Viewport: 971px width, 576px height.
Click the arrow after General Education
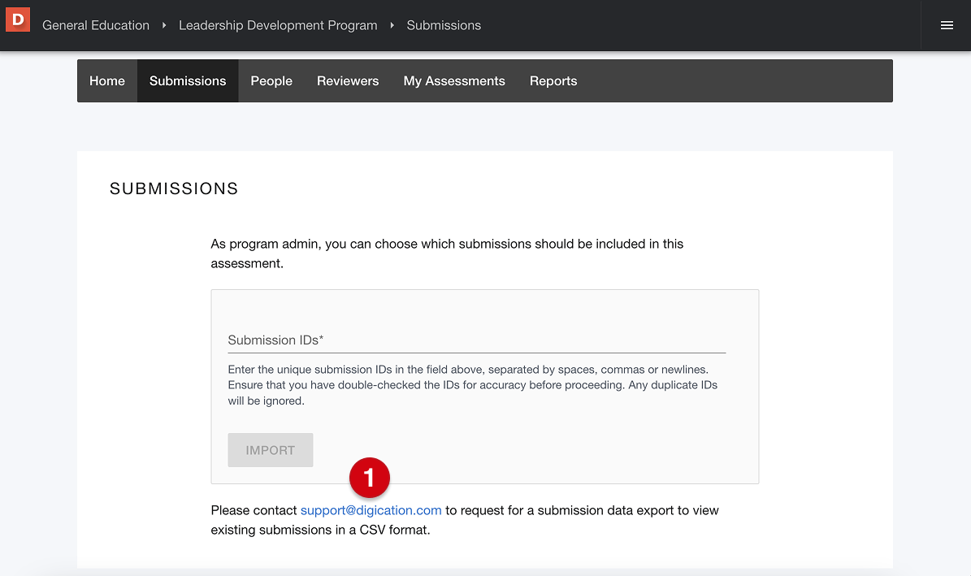point(164,25)
